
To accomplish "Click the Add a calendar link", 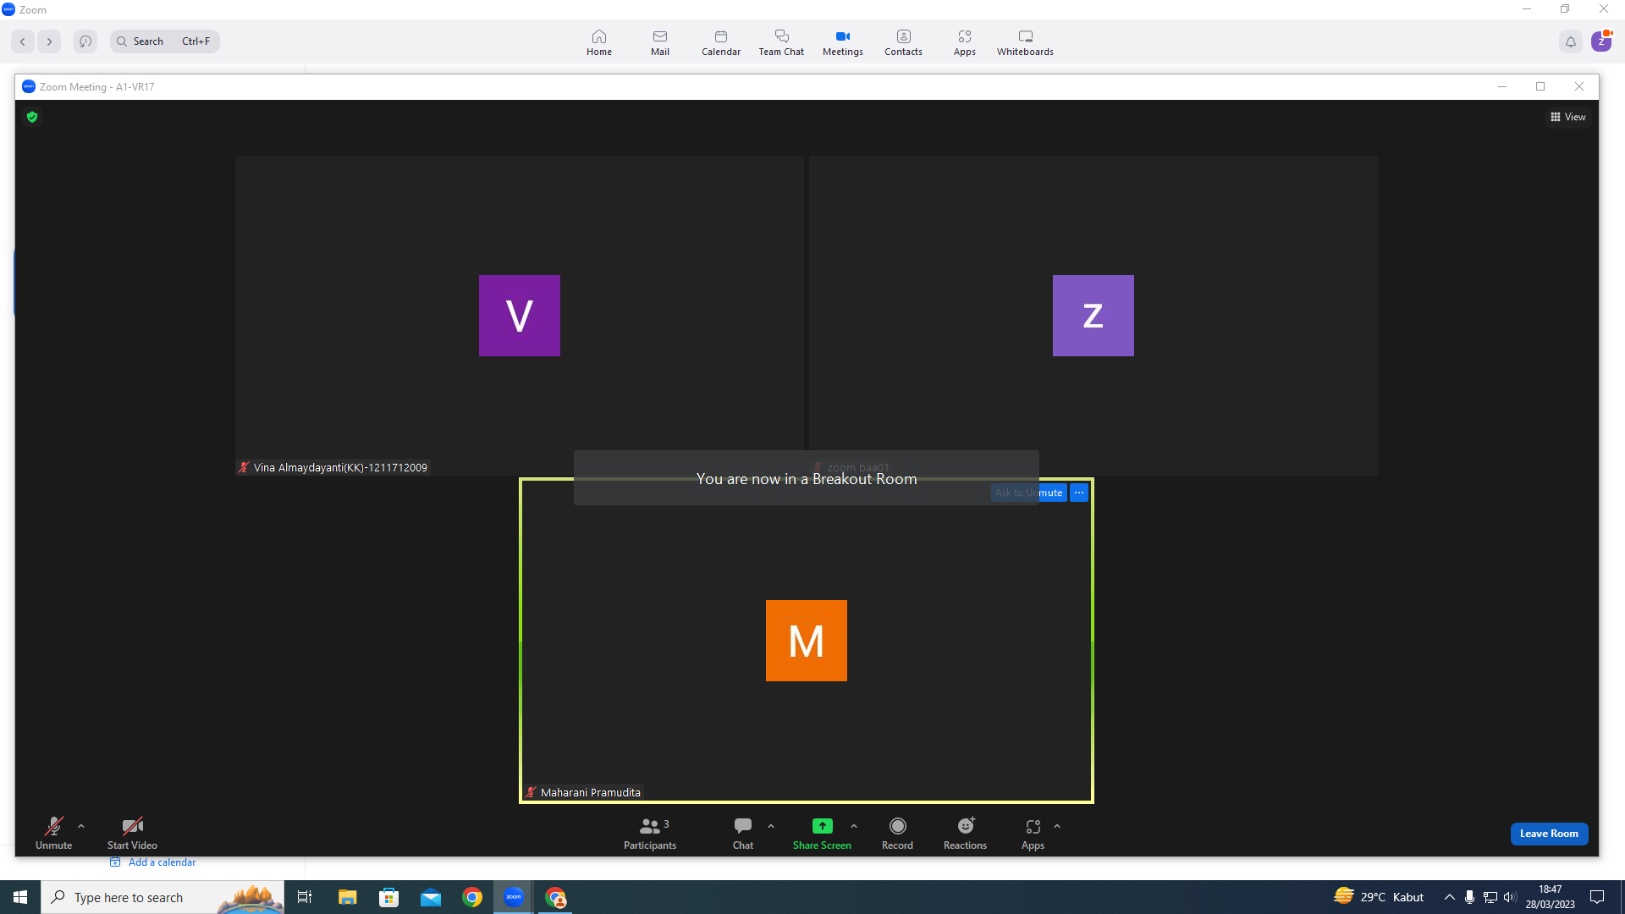I will [x=153, y=862].
